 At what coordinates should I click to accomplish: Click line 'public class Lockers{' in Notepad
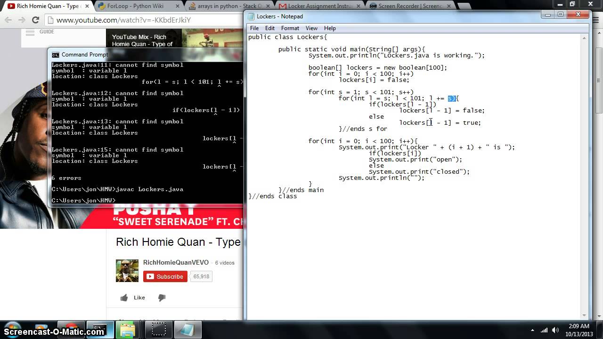(x=287, y=37)
